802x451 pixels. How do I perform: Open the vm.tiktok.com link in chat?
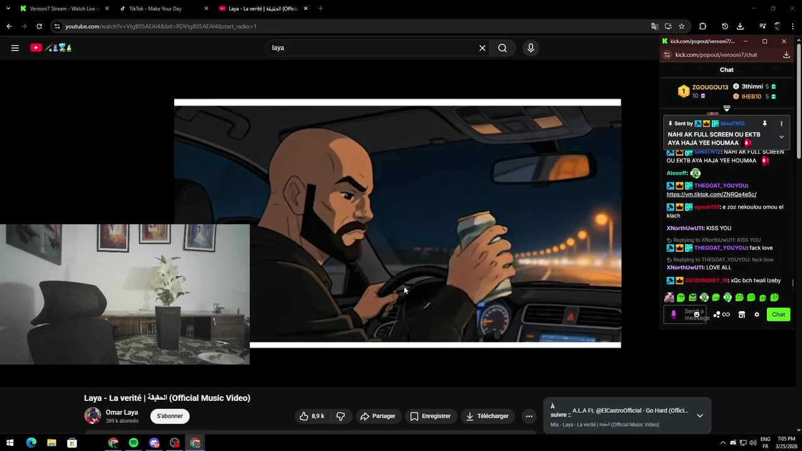coord(711,194)
